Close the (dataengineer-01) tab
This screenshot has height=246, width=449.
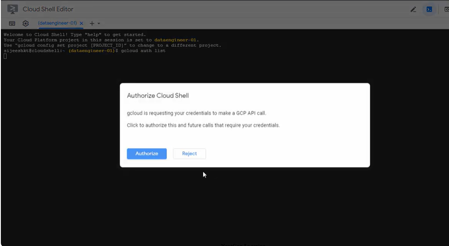pyautogui.click(x=81, y=23)
